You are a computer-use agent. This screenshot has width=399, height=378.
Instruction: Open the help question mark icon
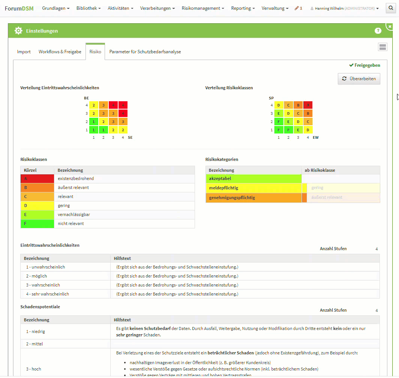378,31
